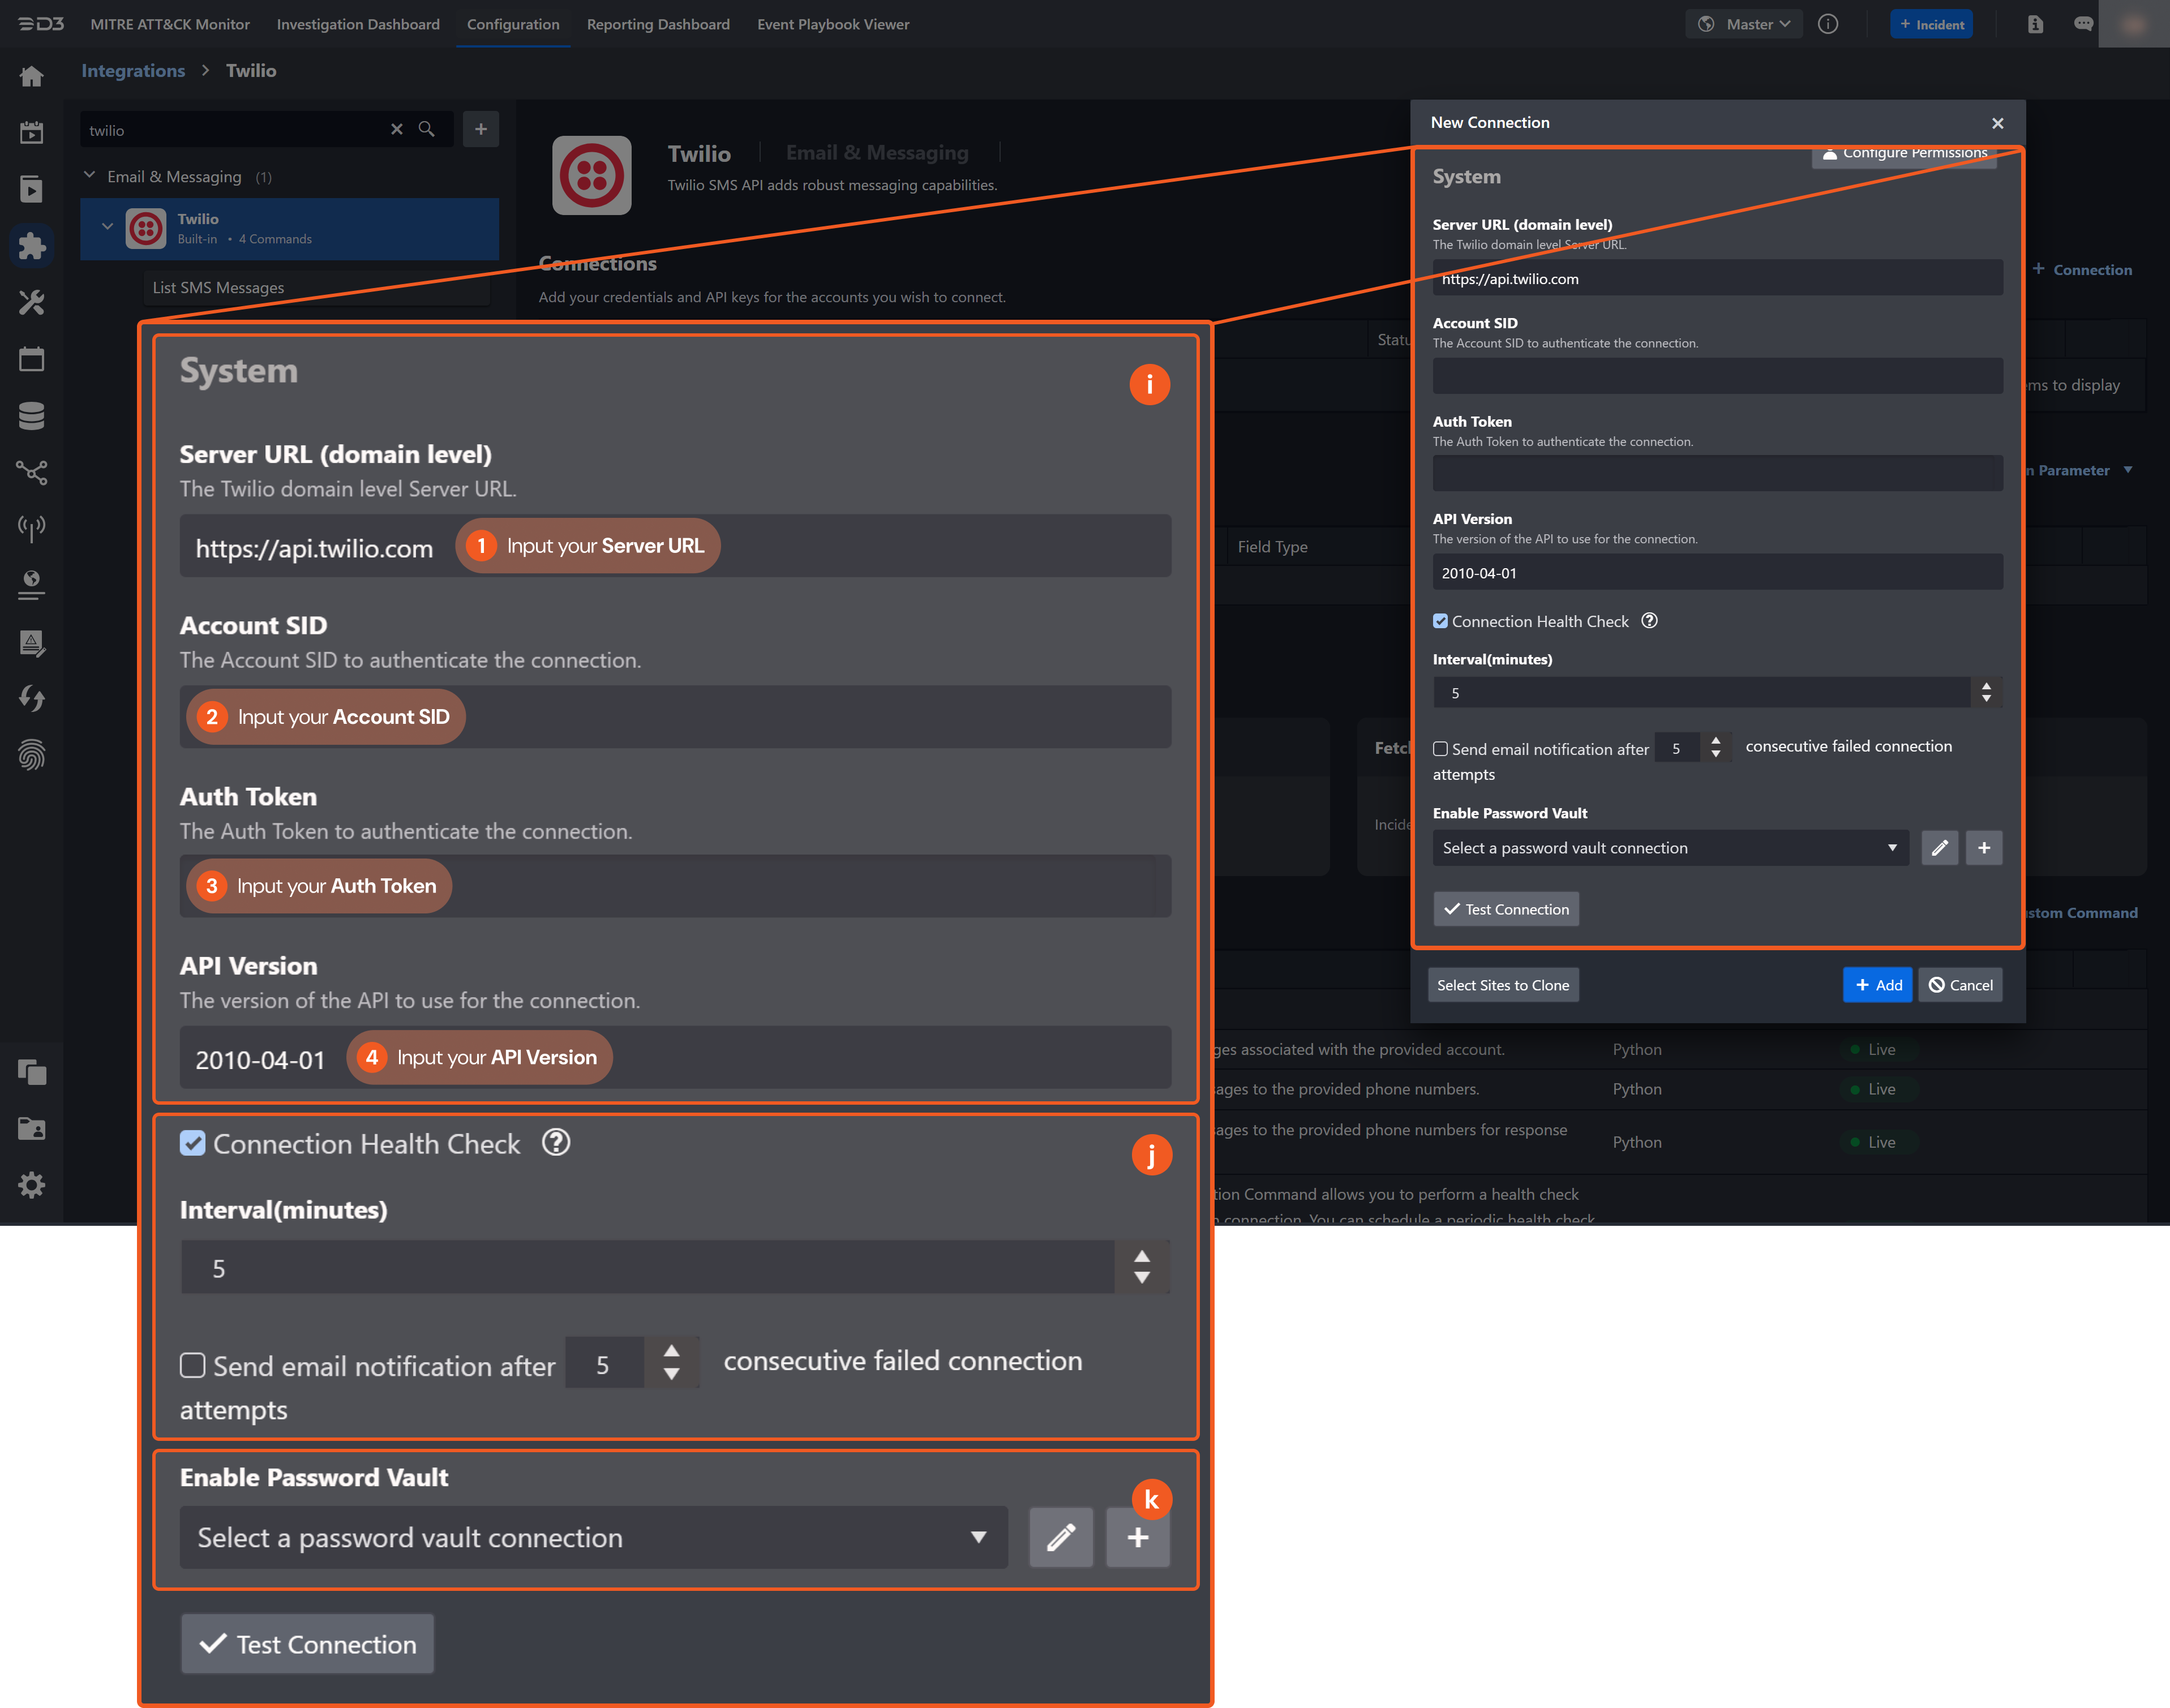This screenshot has height=1708, width=2170.
Task: Open the chat messages icon in top bar
Action: pyautogui.click(x=2083, y=24)
